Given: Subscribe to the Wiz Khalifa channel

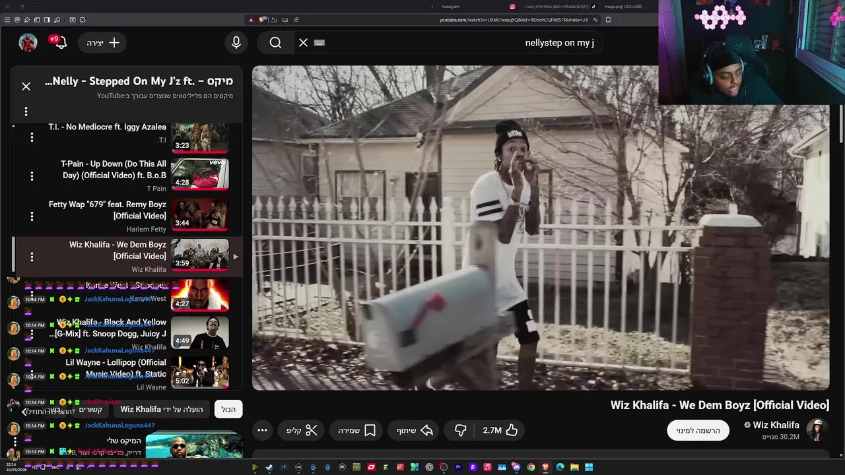Looking at the screenshot, I should click(x=698, y=430).
